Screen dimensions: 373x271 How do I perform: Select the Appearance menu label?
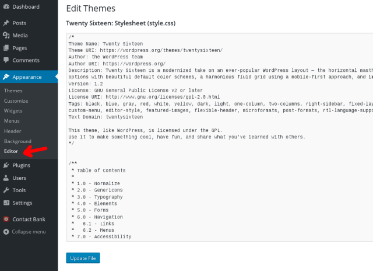(27, 77)
